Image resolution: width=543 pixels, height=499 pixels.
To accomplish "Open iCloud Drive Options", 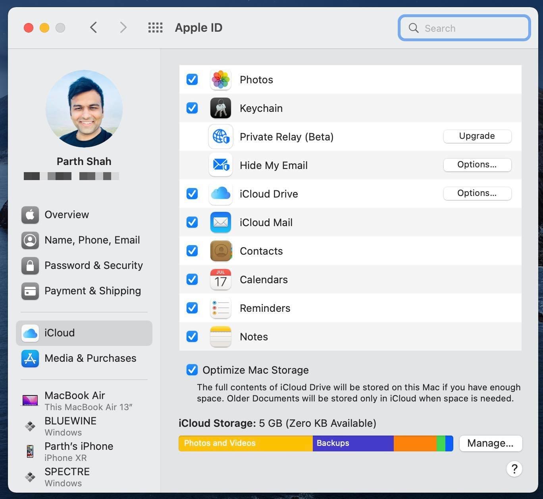I will (477, 193).
